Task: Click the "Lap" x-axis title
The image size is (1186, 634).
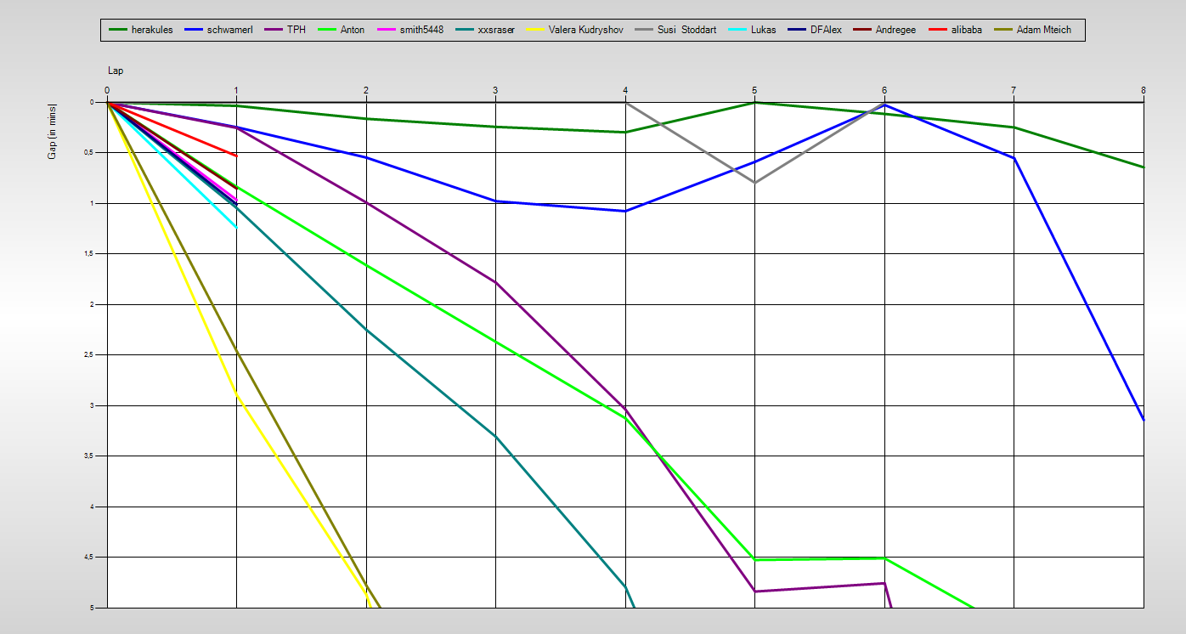Action: coord(116,71)
